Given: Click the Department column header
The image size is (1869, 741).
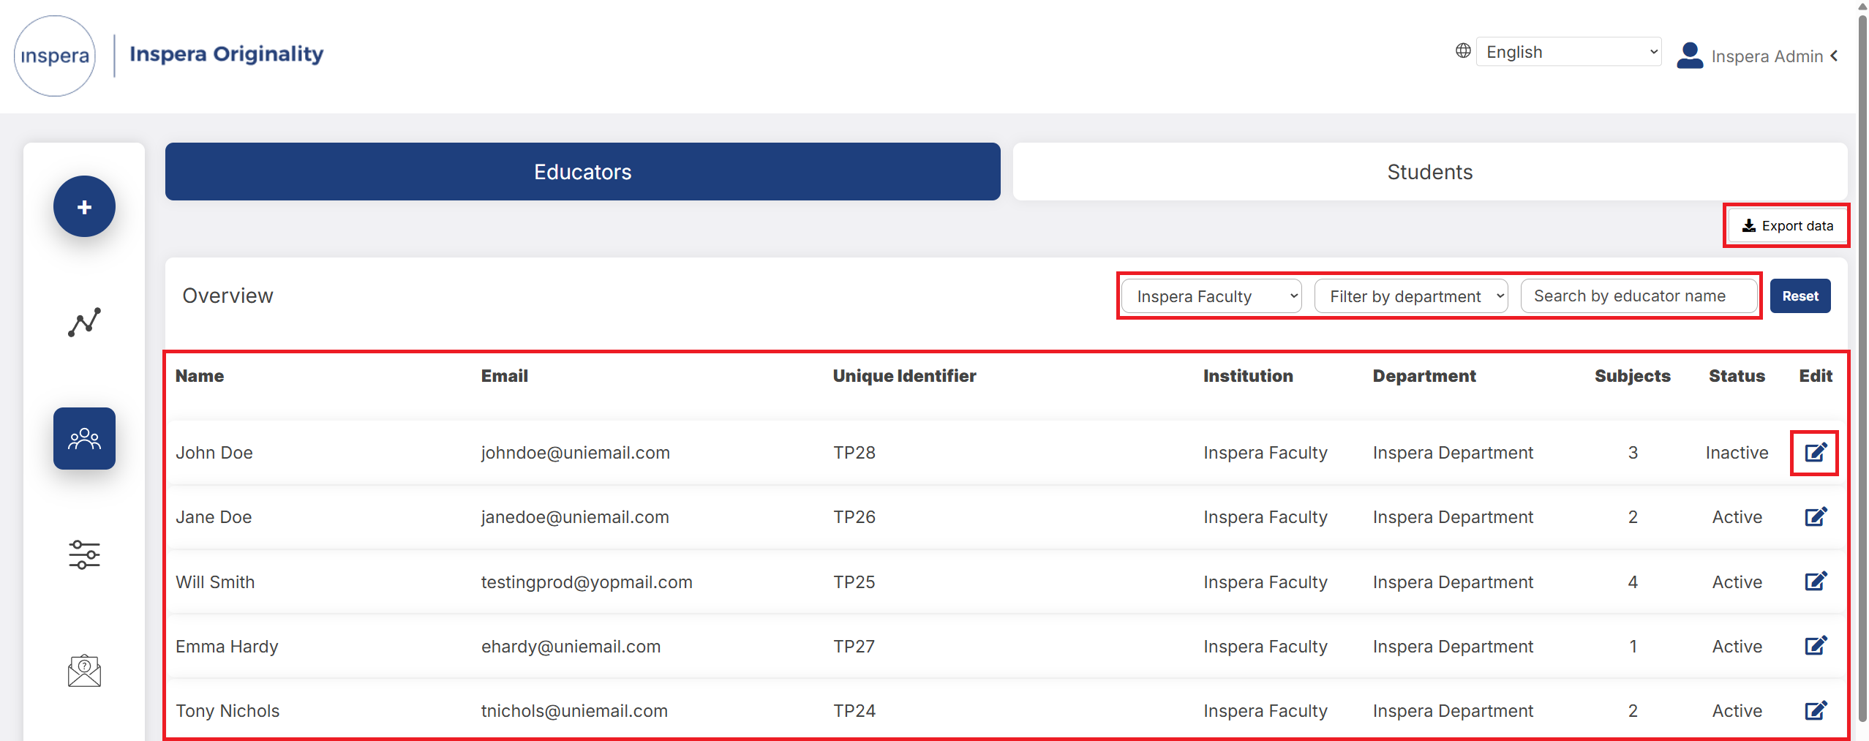Looking at the screenshot, I should [x=1424, y=376].
